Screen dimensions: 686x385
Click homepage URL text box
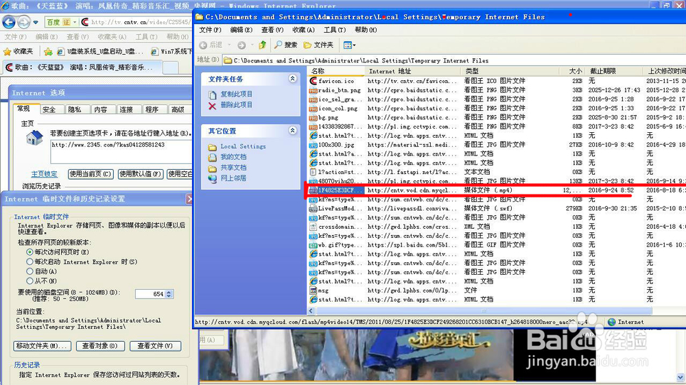[x=121, y=151]
